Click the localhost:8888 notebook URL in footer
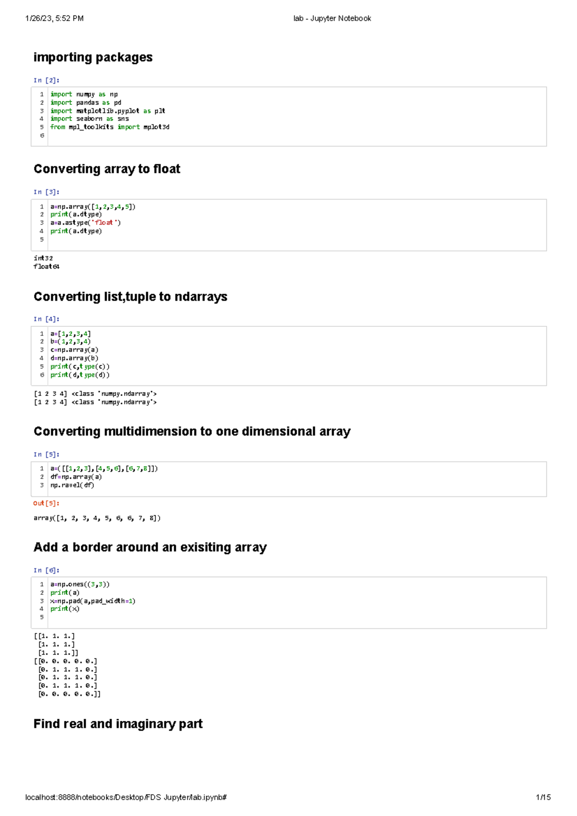Screen dimensions: 577x816 126,798
